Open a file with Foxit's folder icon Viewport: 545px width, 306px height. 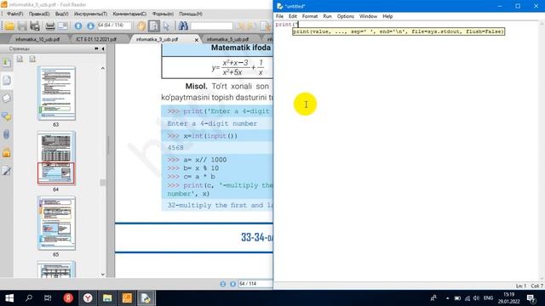point(9,26)
